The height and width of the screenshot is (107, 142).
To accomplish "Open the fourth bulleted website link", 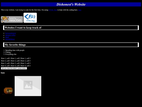I will (x=10, y=39).
